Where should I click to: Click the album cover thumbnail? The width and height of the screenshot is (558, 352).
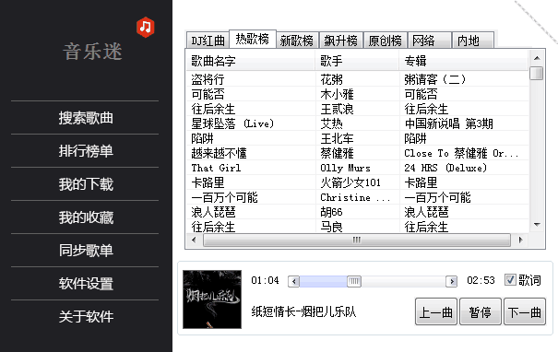click(212, 299)
